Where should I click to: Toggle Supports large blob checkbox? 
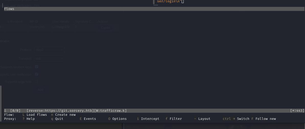click(36, 81)
